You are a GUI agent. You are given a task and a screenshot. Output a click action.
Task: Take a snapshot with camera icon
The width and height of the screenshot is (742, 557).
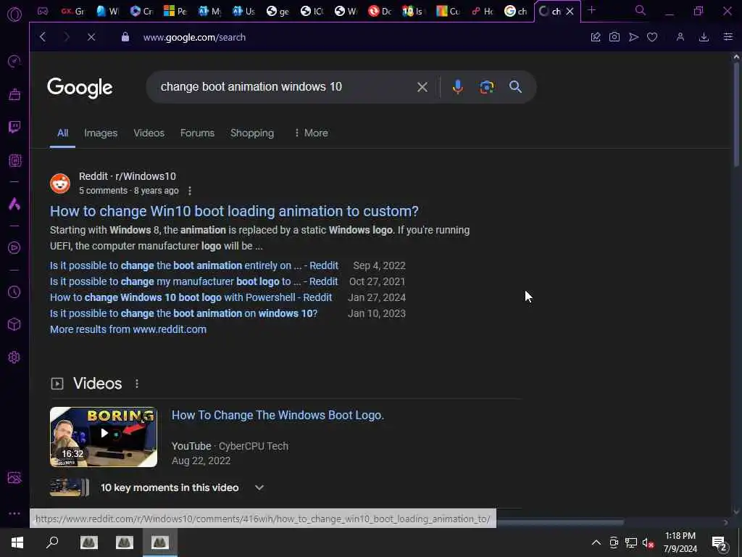coord(614,37)
